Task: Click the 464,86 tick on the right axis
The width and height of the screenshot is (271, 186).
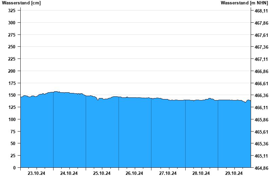Action: tap(261, 168)
